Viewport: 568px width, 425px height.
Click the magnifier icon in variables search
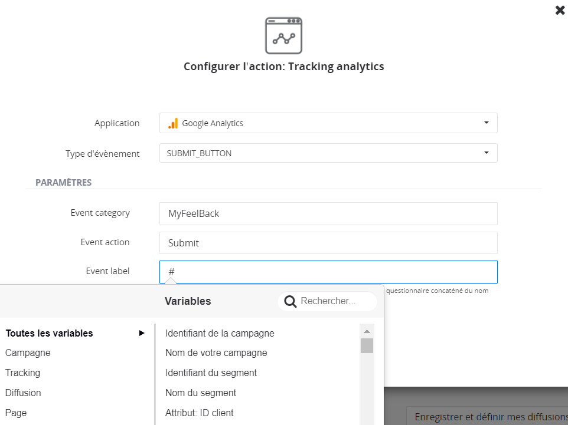290,302
